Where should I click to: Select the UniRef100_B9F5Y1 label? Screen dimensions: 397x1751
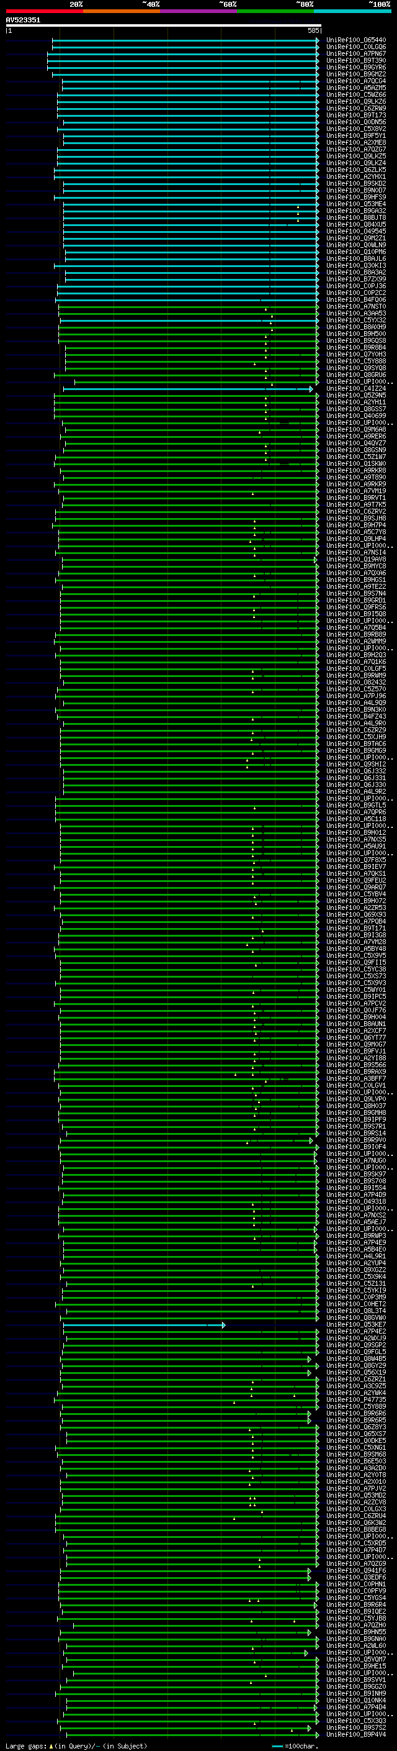pyautogui.click(x=356, y=136)
